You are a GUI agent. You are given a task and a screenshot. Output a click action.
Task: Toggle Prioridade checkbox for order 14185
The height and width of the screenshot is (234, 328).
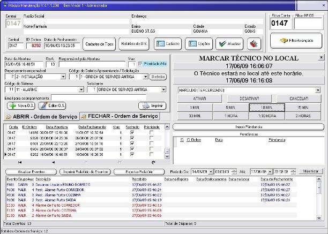click(x=152, y=132)
